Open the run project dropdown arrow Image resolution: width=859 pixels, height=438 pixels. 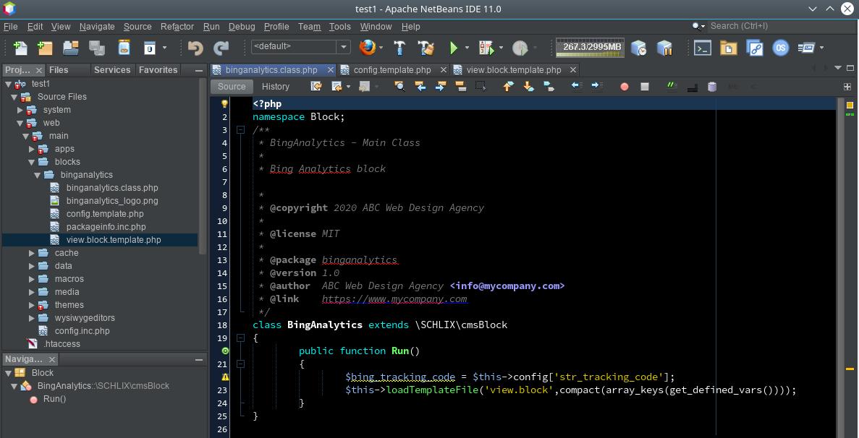pos(467,48)
